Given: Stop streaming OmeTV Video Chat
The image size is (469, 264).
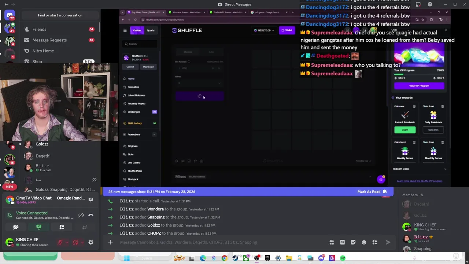Looking at the screenshot, I should point(91,199).
